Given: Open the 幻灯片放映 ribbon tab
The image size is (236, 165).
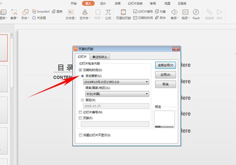Looking at the screenshot, I should [135, 3].
